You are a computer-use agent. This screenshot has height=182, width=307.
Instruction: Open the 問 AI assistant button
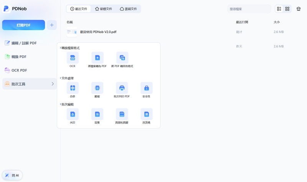point(12,175)
